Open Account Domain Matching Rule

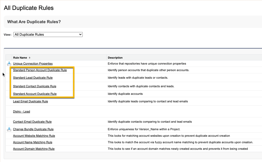pos(34,149)
